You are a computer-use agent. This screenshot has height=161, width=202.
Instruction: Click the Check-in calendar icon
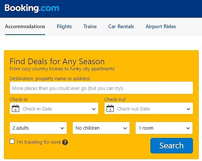click(x=16, y=108)
